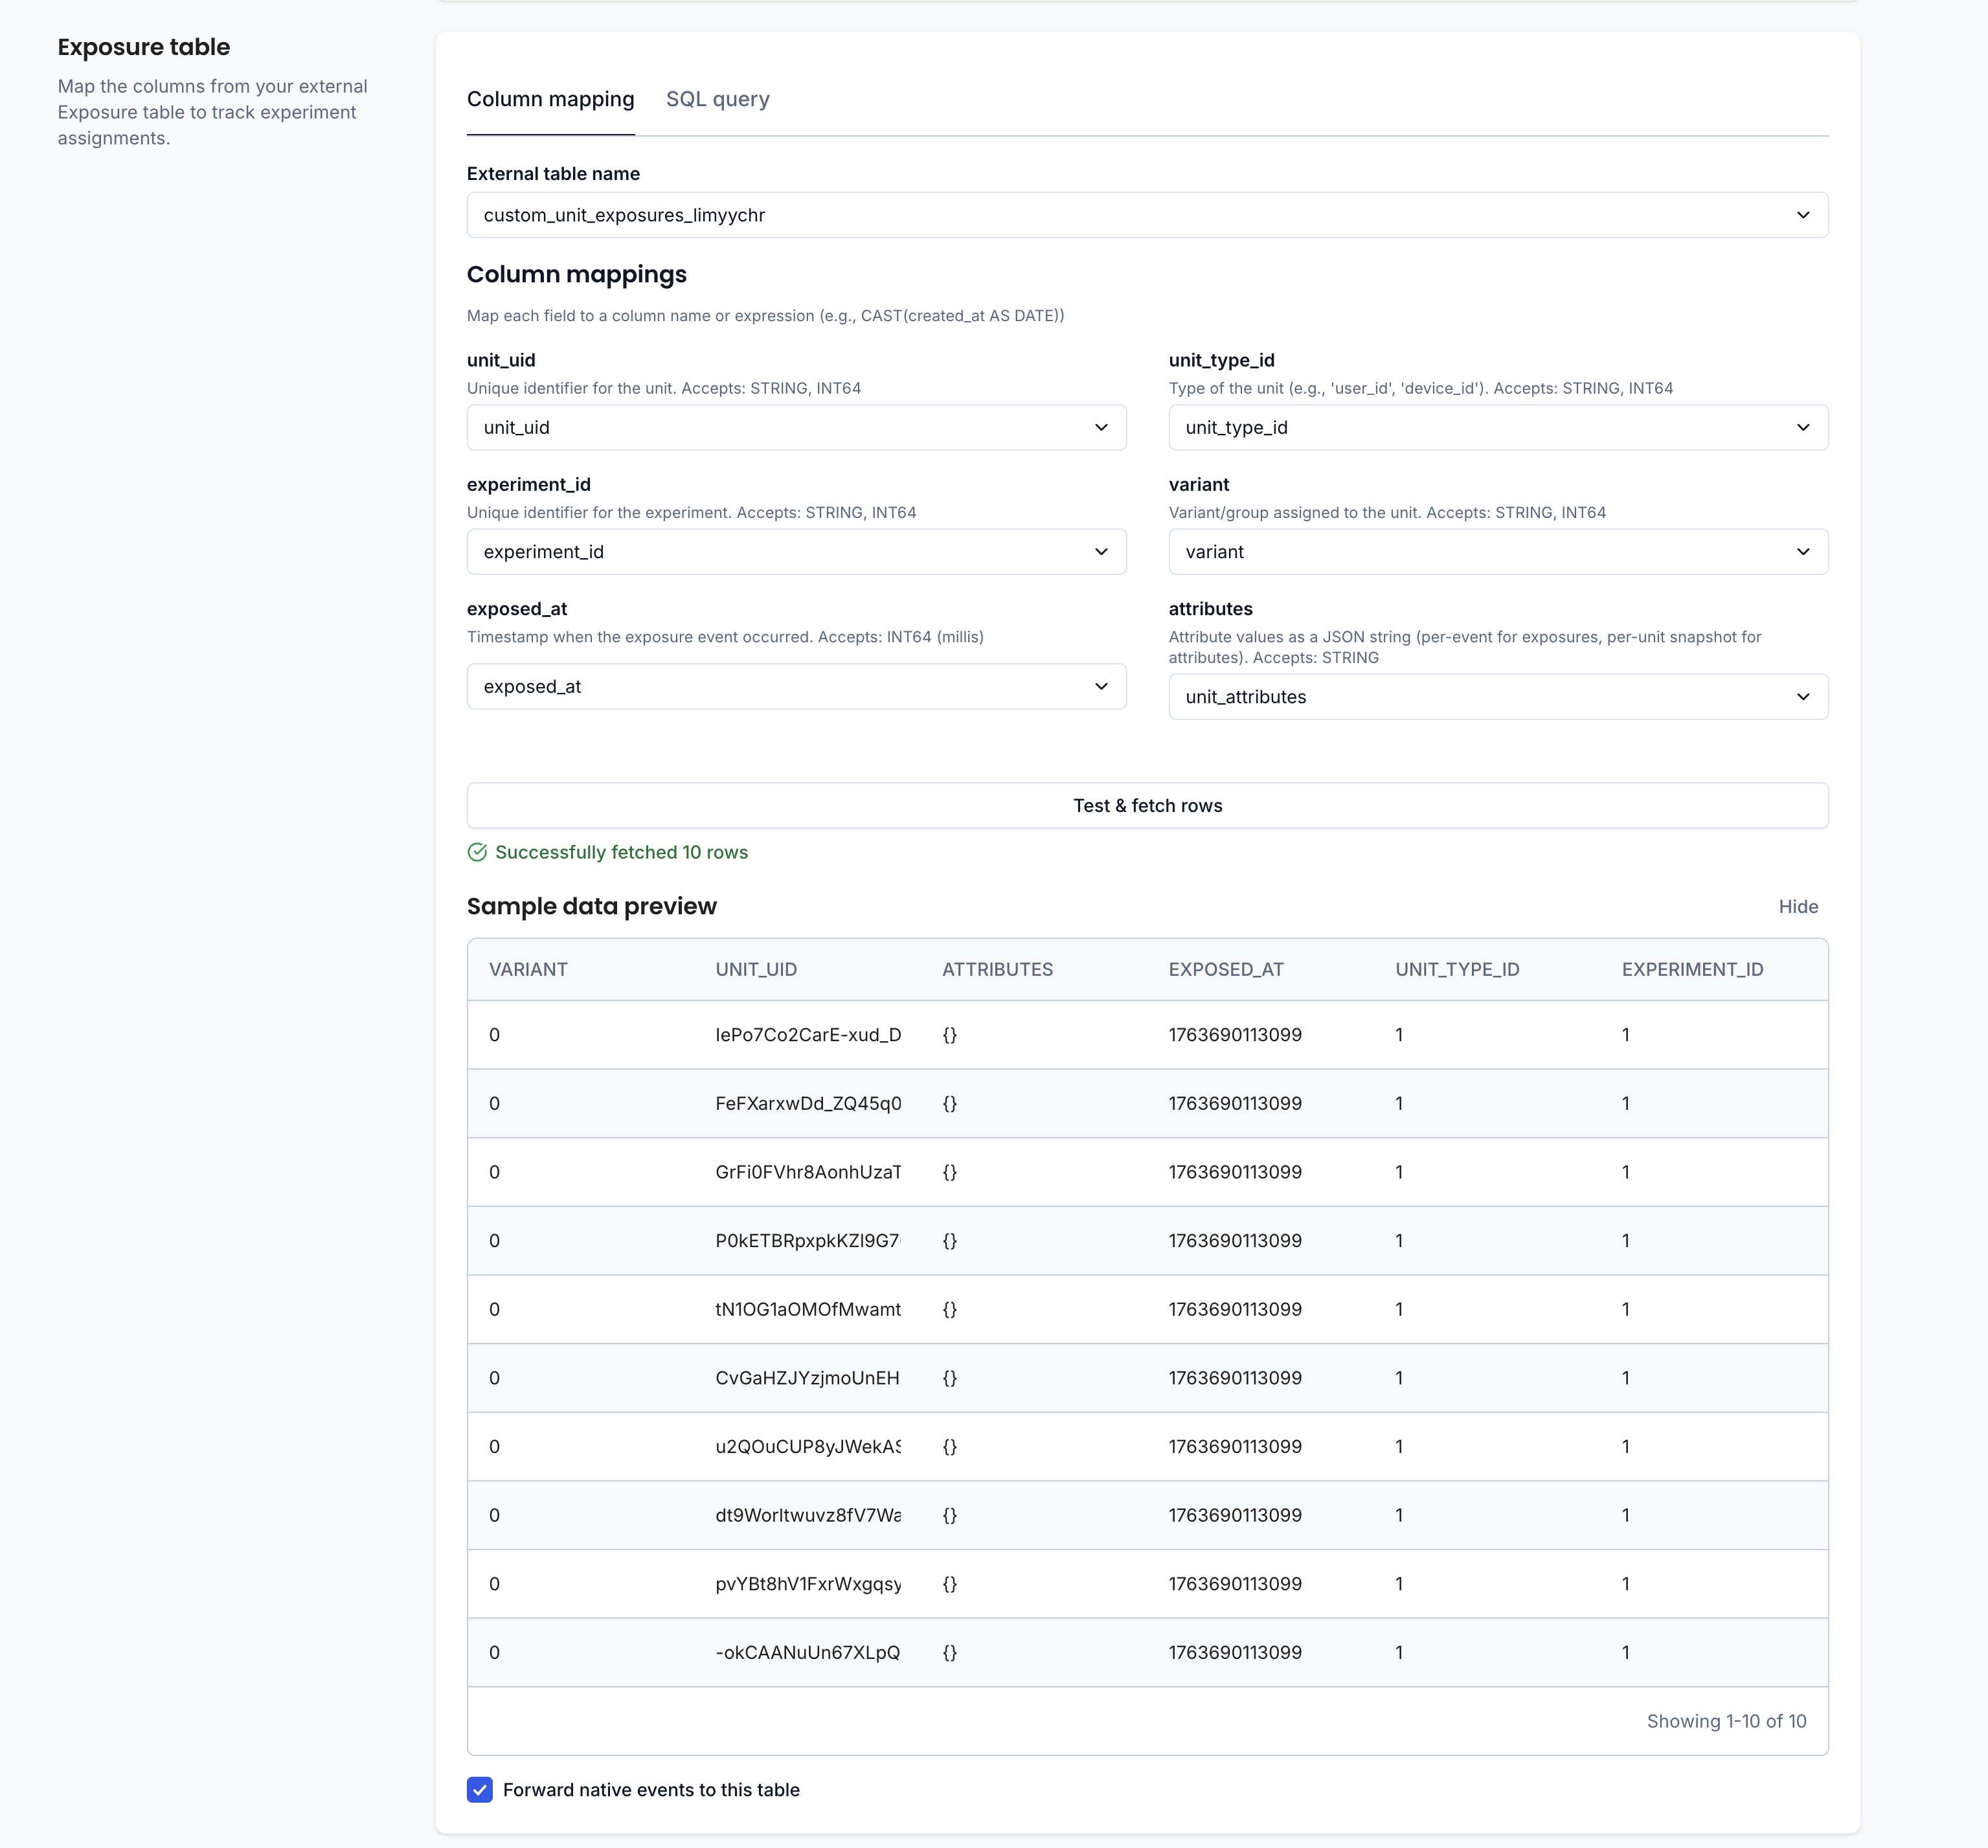
Task: Select the cell -okCAANuUn67XLpQ
Action: 808,1653
